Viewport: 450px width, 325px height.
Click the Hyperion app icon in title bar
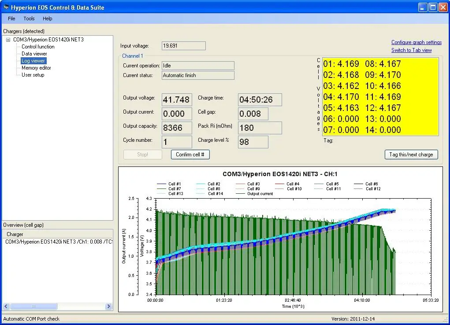pyautogui.click(x=6, y=7)
